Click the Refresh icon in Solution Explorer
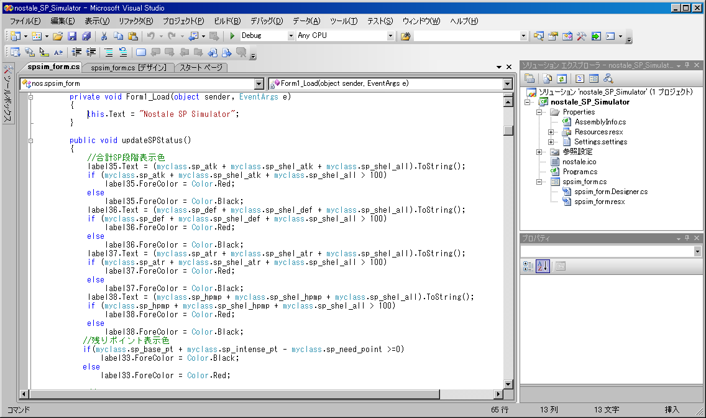Screen dimensions: 706x418 point(561,78)
